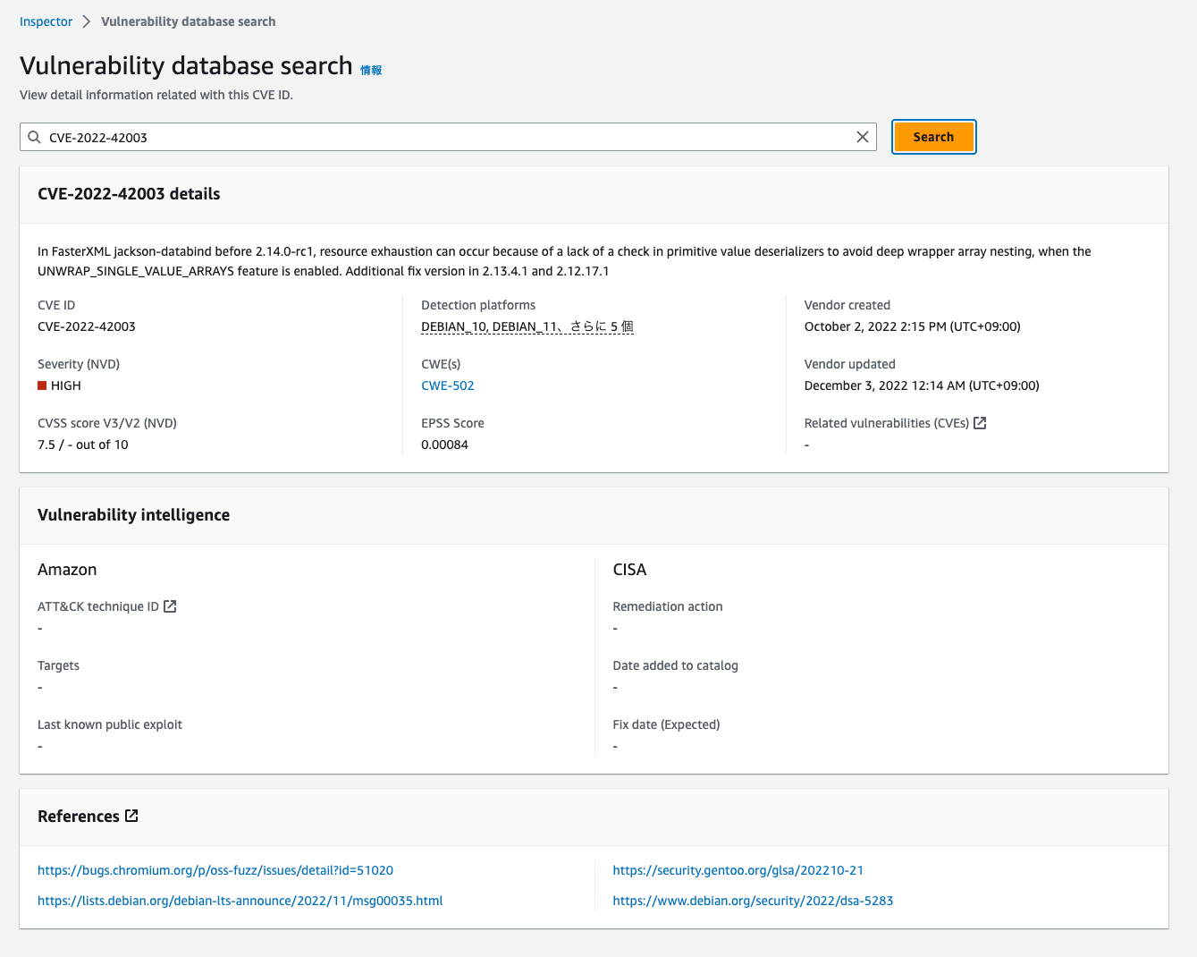Open the CWE-502 link
This screenshot has height=957, width=1197.
[x=447, y=385]
